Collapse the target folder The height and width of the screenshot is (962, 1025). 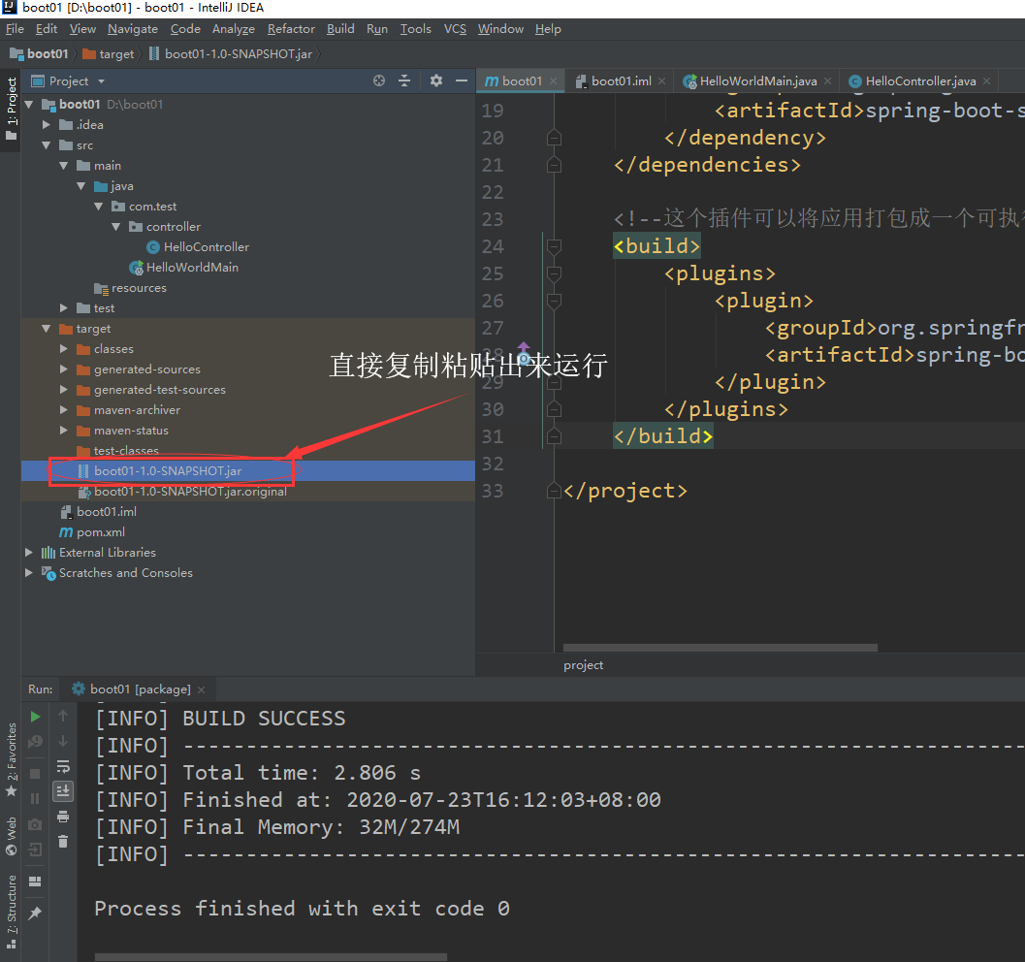[47, 329]
